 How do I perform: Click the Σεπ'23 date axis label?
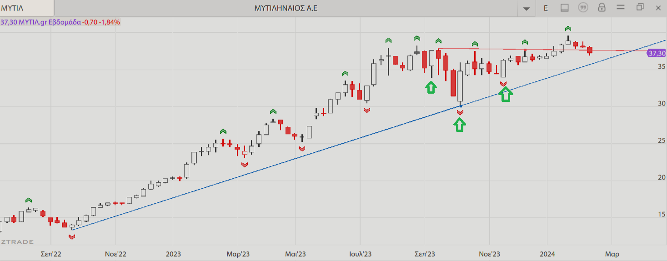coord(425,254)
